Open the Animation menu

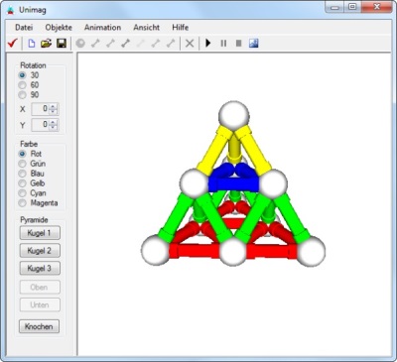pos(102,28)
